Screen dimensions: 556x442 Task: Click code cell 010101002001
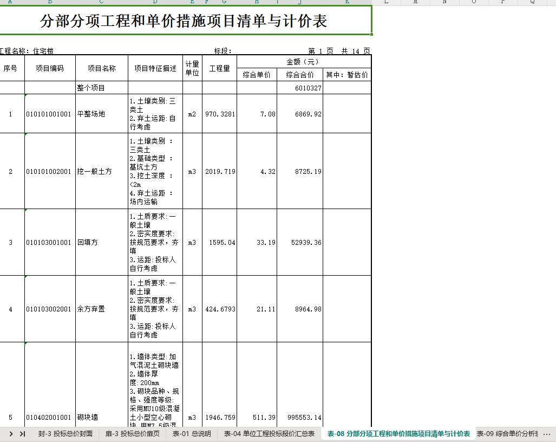(50, 171)
